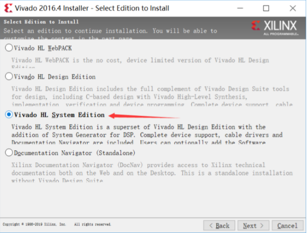Click the WebPACK description text
Image resolution: width=307 pixels, height=233 pixels.
coord(140,62)
